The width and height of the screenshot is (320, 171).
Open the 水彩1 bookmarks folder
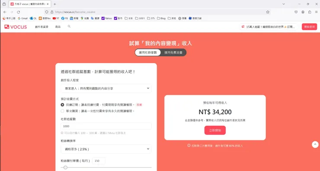(x=140, y=18)
